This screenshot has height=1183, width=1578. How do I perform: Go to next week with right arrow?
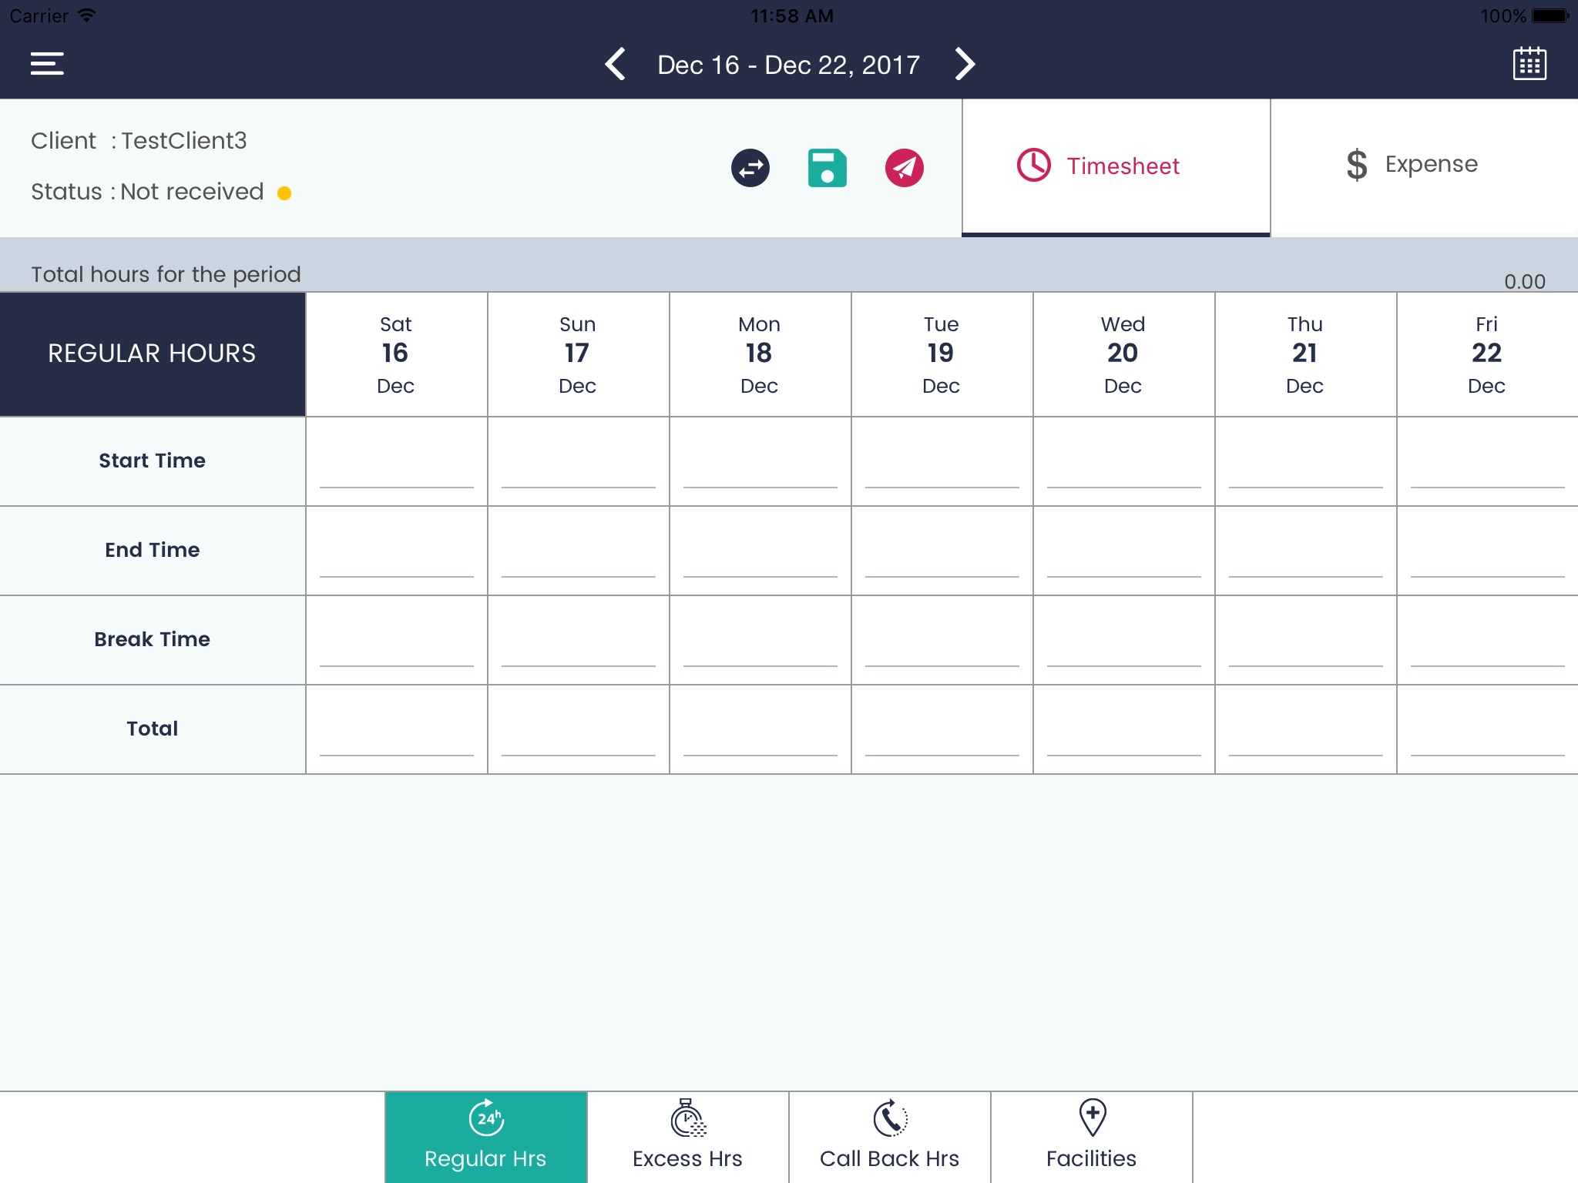pyautogui.click(x=965, y=64)
